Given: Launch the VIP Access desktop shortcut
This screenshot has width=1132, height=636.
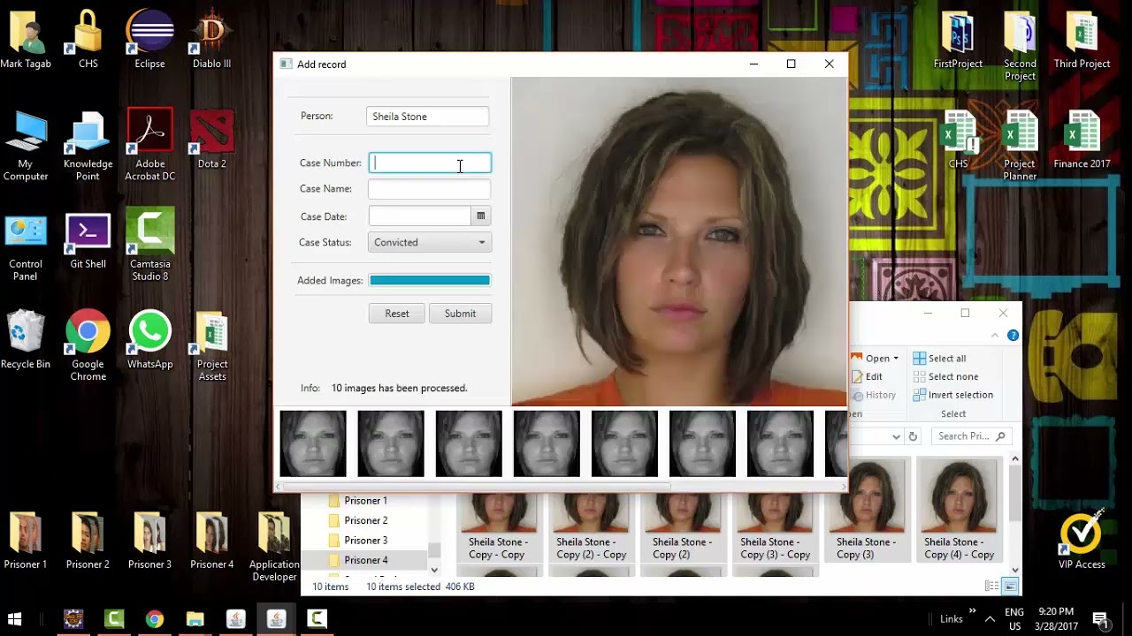Looking at the screenshot, I should [1082, 539].
